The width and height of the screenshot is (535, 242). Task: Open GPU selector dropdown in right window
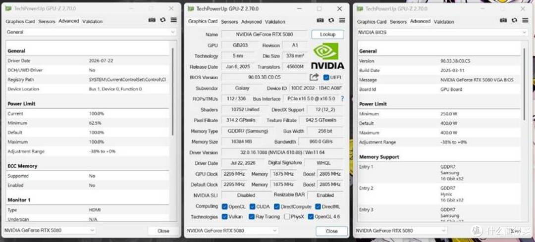click(x=401, y=231)
